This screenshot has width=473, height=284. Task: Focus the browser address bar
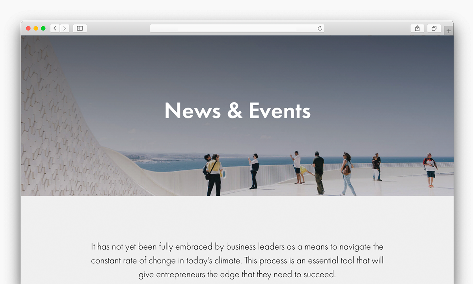point(237,28)
